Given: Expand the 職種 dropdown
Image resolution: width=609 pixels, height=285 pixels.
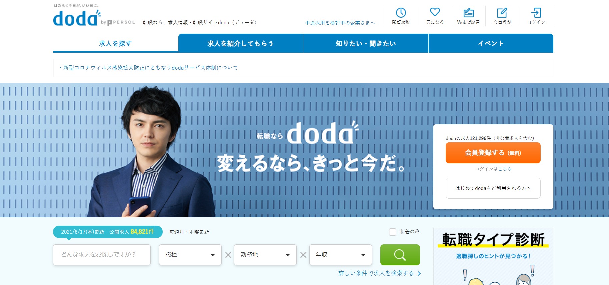Looking at the screenshot, I should click(190, 255).
